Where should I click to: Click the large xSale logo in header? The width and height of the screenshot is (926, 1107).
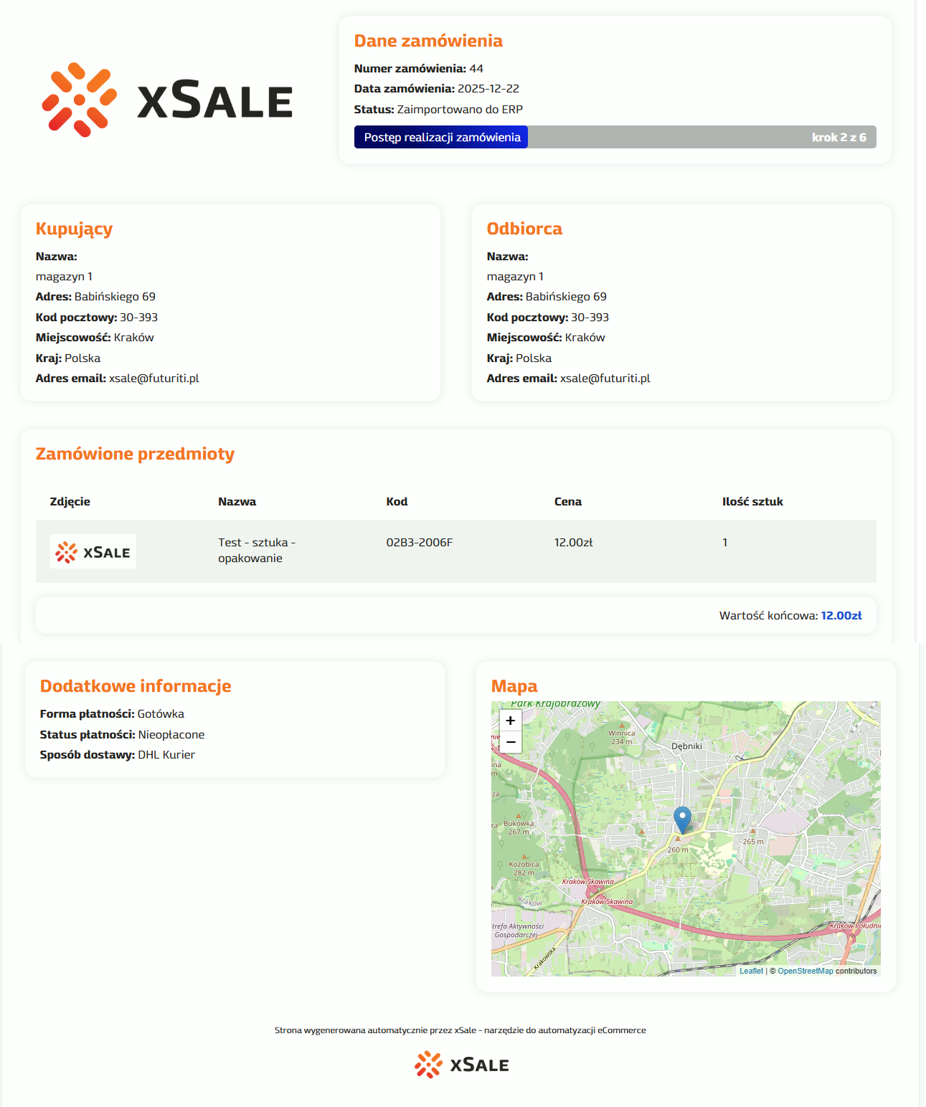tap(167, 100)
